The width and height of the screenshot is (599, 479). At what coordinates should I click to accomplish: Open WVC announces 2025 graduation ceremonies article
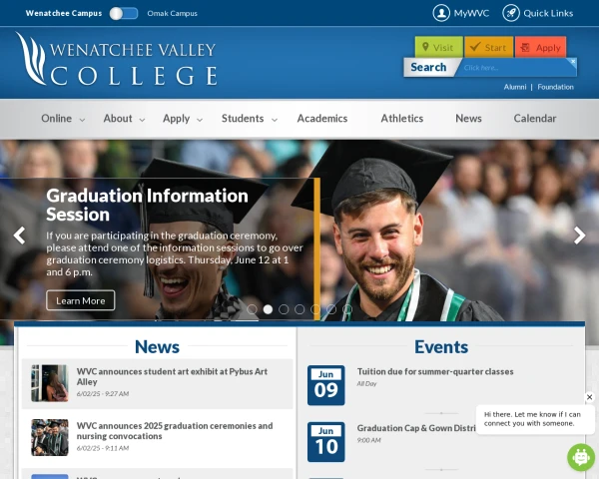coord(175,431)
